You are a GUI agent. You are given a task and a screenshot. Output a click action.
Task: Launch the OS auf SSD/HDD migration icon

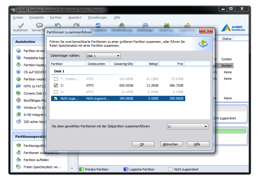pos(19,72)
